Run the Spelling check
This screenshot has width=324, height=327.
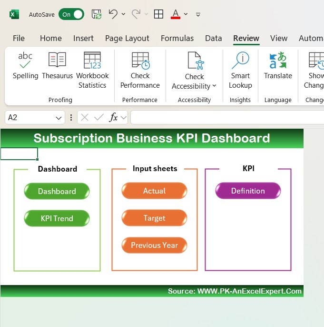[x=25, y=66]
